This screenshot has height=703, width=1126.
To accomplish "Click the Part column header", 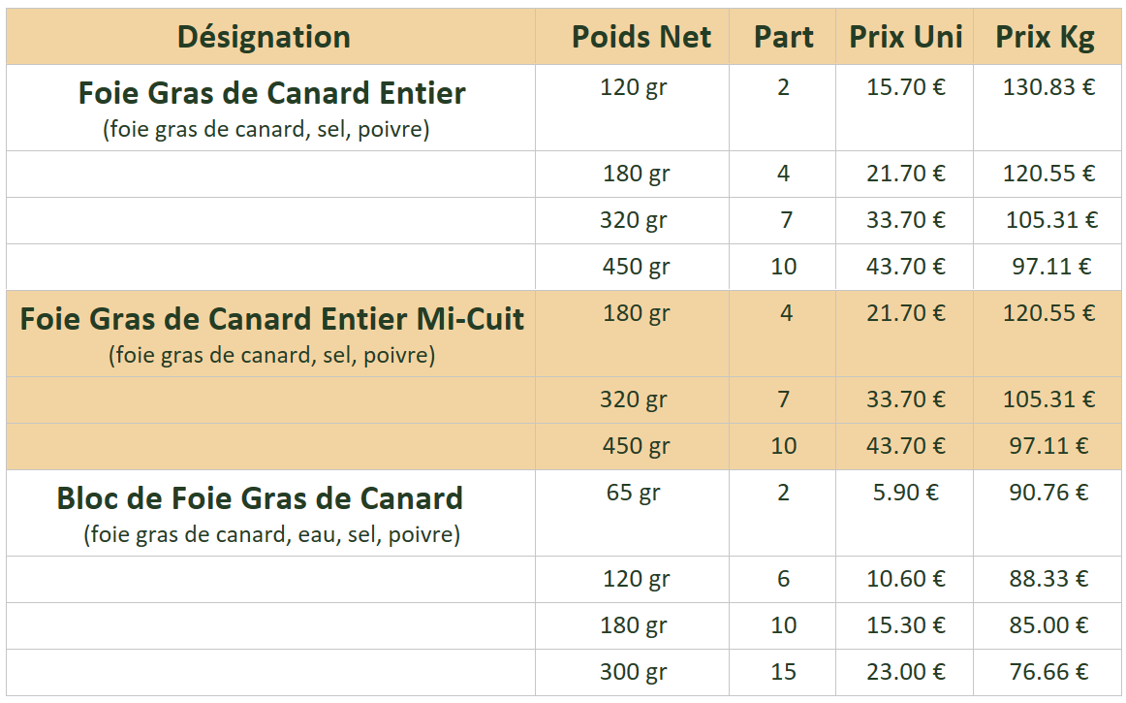I will [x=783, y=37].
